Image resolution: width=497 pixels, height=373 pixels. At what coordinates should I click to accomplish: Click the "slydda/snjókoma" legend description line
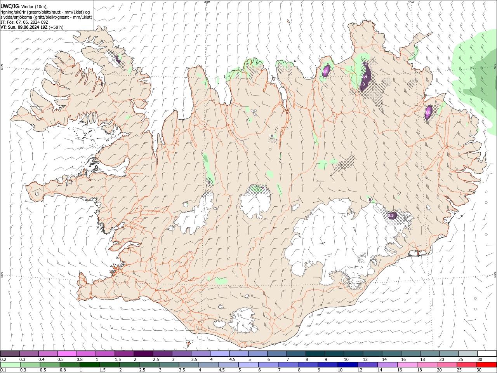tap(46, 17)
